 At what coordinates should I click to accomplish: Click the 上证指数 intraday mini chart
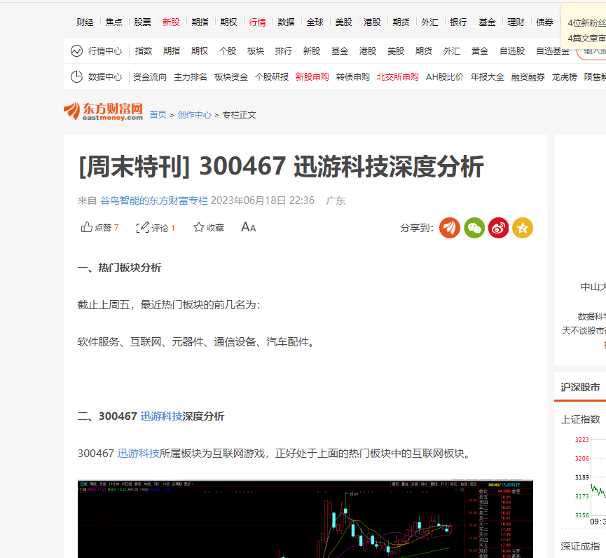point(590,482)
